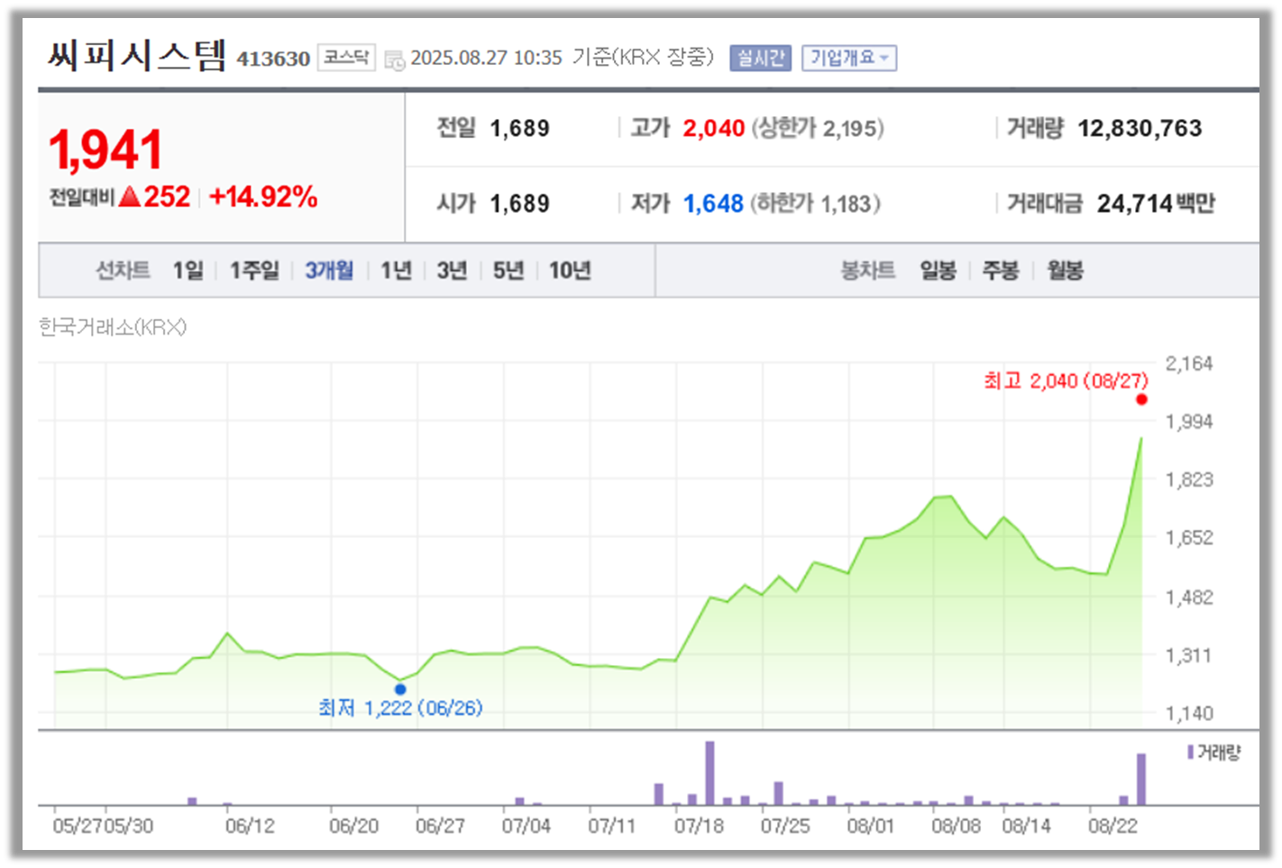
Task: Click the 시가 value 1,689
Action: (x=519, y=205)
